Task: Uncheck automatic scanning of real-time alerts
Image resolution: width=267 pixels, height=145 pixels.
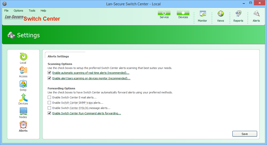Action: tap(49, 73)
